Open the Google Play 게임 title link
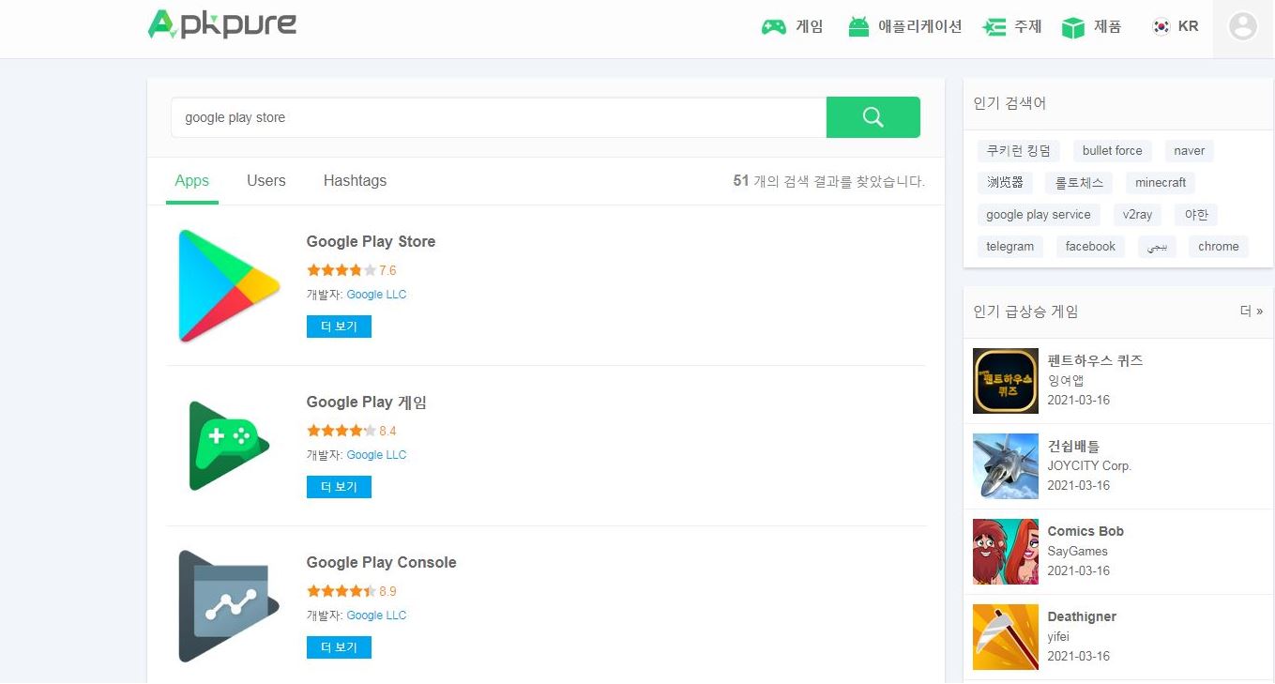Viewport: 1275px width, 684px height. [x=367, y=403]
